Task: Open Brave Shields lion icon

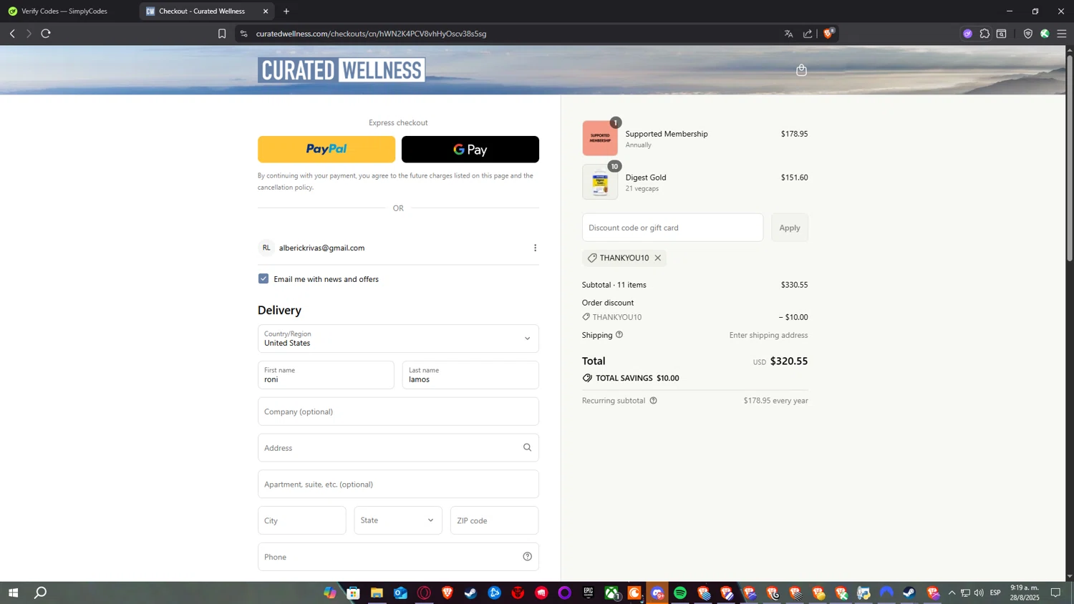Action: coord(828,34)
